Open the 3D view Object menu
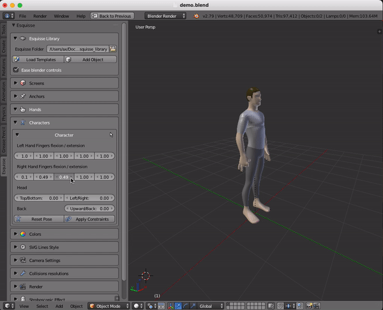The height and width of the screenshot is (310, 383). (x=76, y=306)
